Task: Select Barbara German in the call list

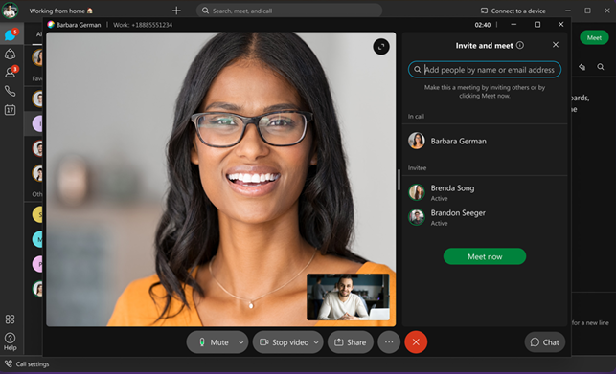Action: tap(485, 141)
